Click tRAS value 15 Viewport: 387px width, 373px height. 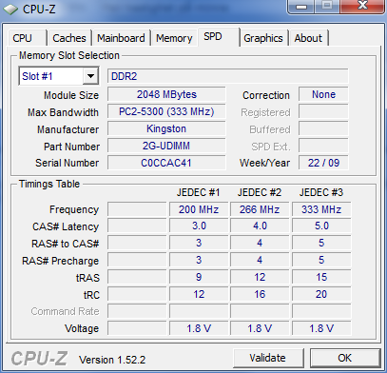click(321, 277)
